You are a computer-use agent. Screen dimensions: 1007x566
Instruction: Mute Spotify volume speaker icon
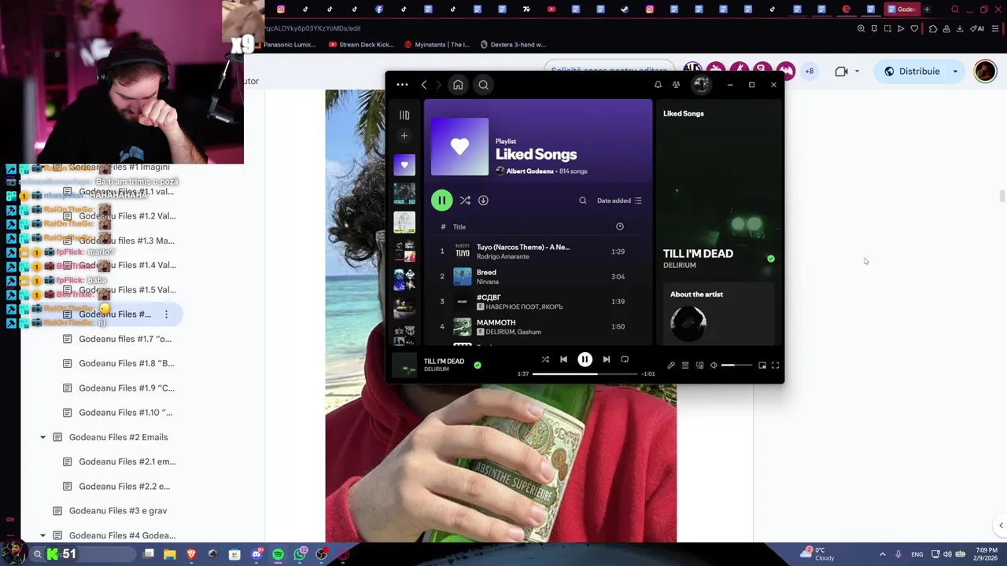(714, 366)
